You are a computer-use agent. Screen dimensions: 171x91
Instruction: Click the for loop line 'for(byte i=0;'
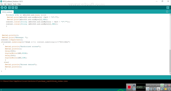click(x=26, y=15)
